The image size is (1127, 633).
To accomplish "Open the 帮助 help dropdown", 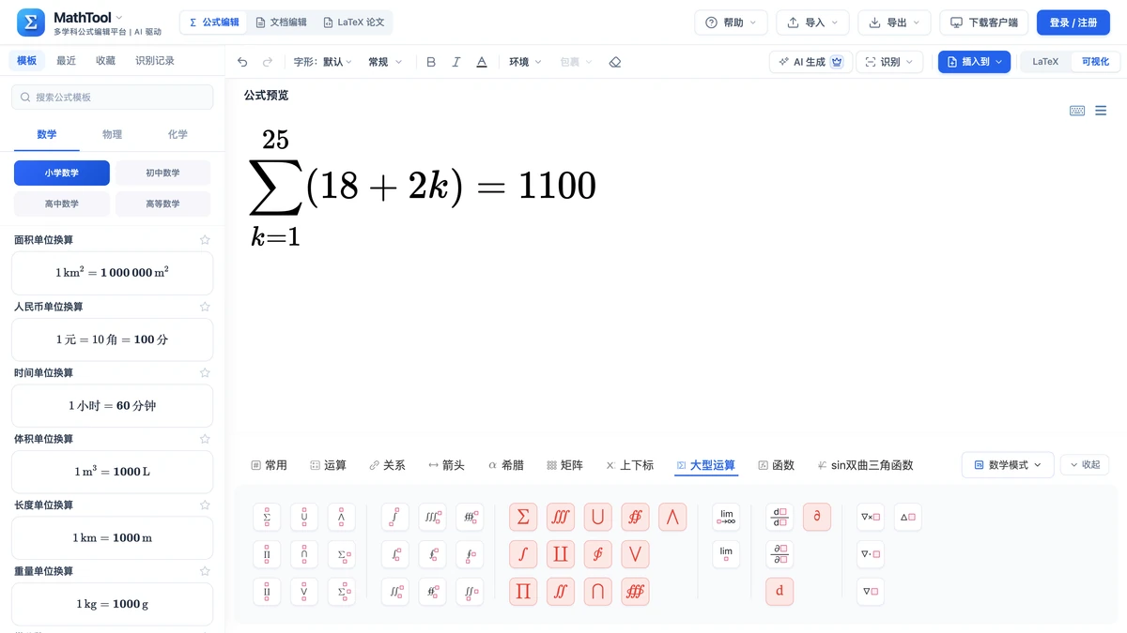I will [x=732, y=23].
